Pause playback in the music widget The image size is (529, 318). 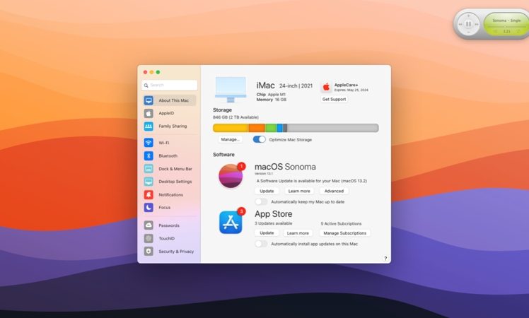[468, 25]
